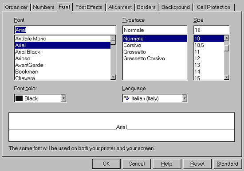Click the Size input field

(211, 30)
